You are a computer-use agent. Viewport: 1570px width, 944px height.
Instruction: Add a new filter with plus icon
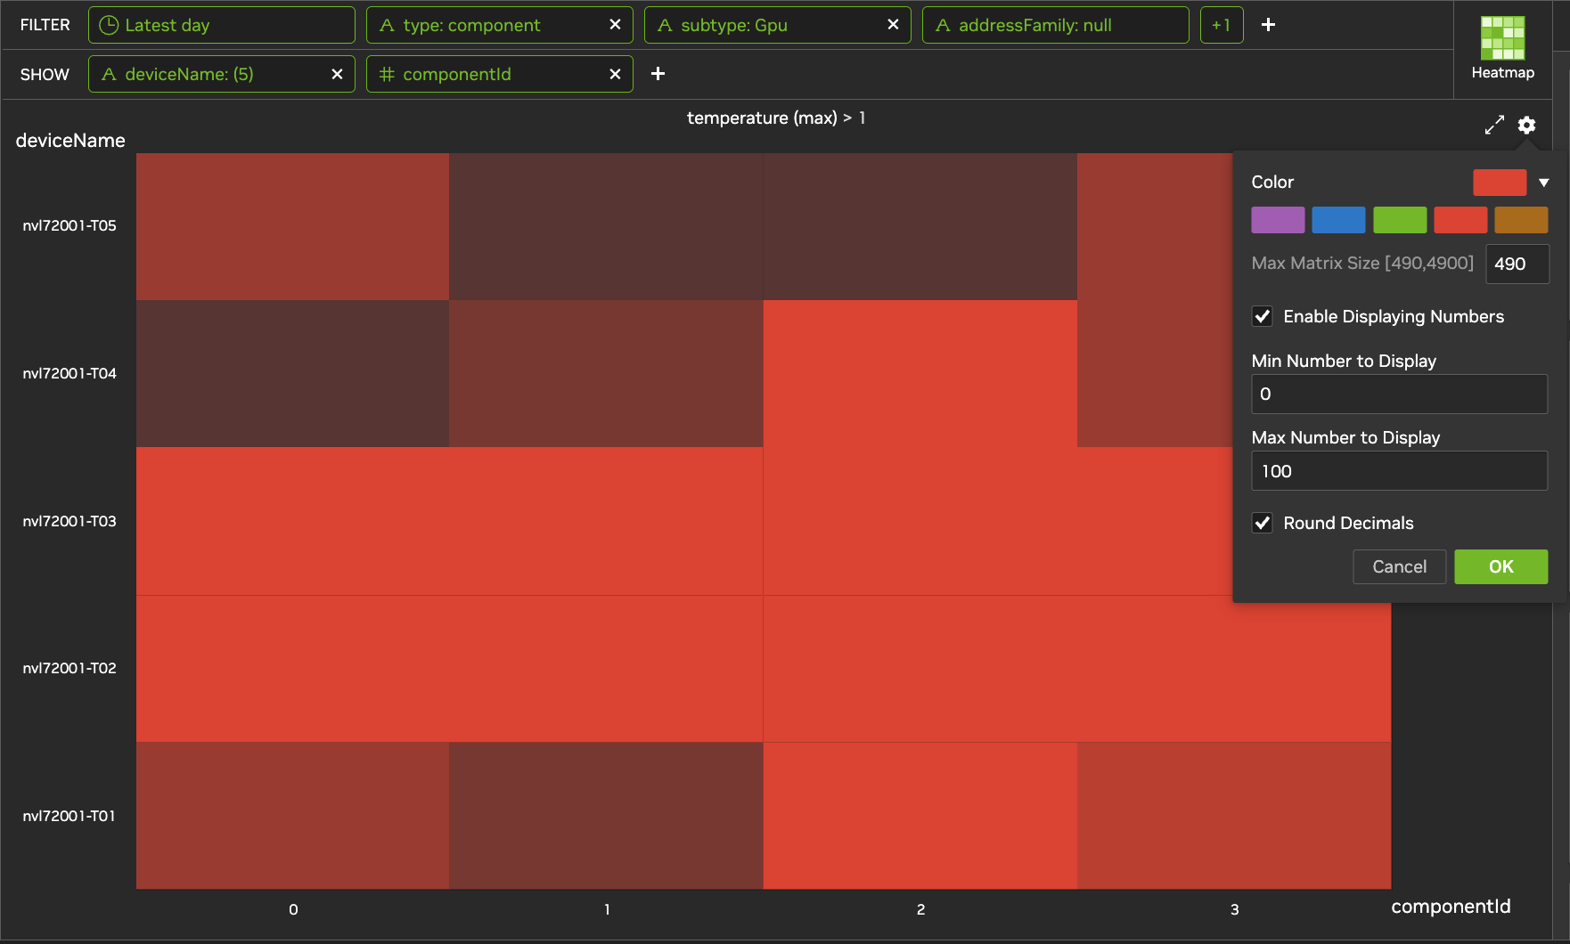[1268, 25]
